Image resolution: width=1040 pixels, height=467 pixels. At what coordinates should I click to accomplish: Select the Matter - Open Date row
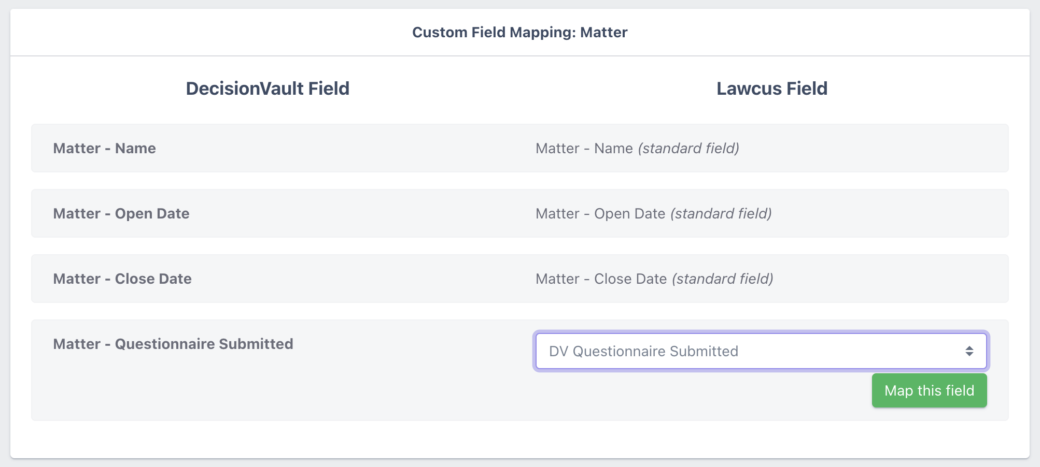tap(520, 213)
